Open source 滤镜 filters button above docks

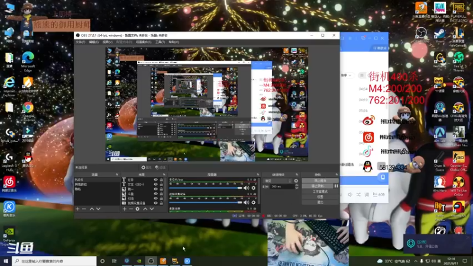(x=160, y=167)
